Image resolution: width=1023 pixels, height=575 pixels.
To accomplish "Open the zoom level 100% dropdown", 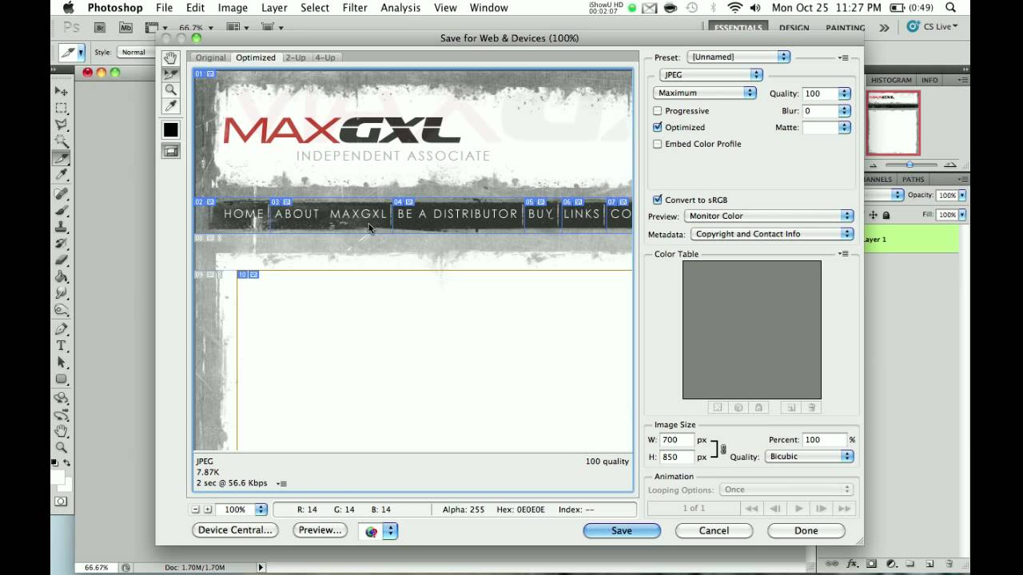I will coord(261,510).
